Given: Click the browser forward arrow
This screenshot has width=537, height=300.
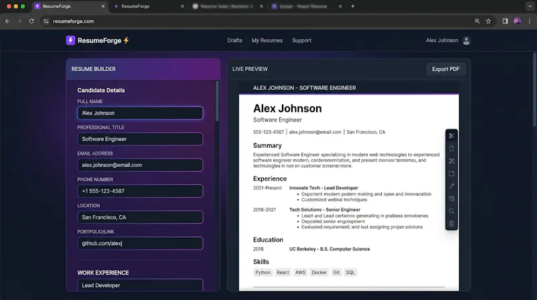Looking at the screenshot, I should 19,21.
